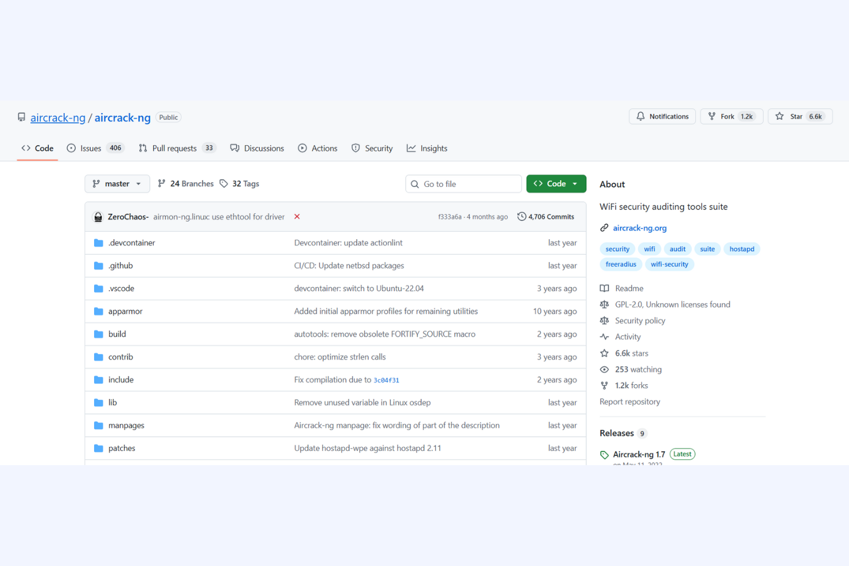Click the Security policy shield icon
Screen dimensions: 849x566
click(x=605, y=321)
